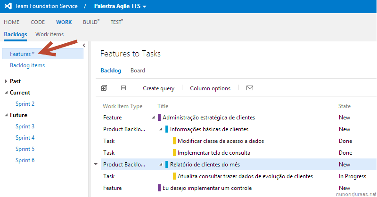Open the WORK hub
Image resolution: width=377 pixels, height=197 pixels.
64,22
